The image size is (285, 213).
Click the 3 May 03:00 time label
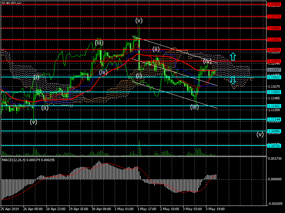click(x=192, y=209)
